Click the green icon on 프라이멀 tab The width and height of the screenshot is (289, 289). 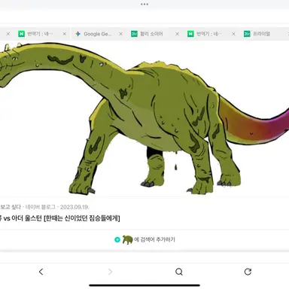(x=247, y=34)
